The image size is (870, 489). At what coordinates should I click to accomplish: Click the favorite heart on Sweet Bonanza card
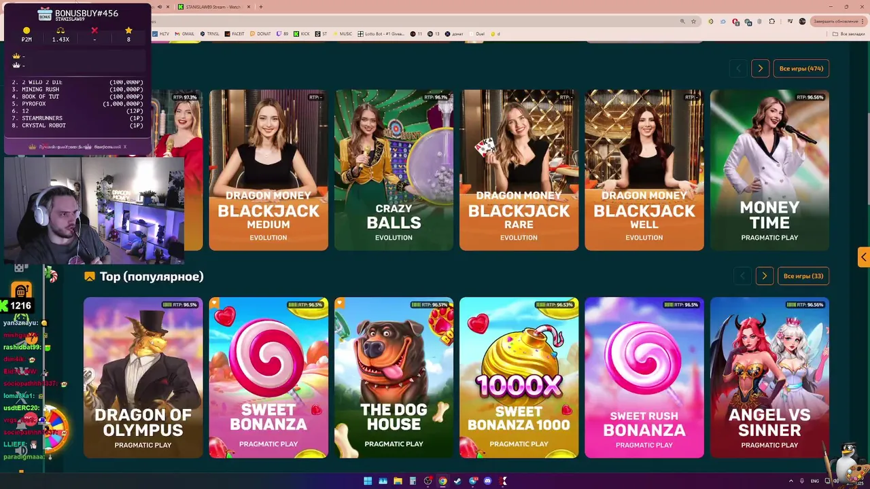tap(214, 303)
